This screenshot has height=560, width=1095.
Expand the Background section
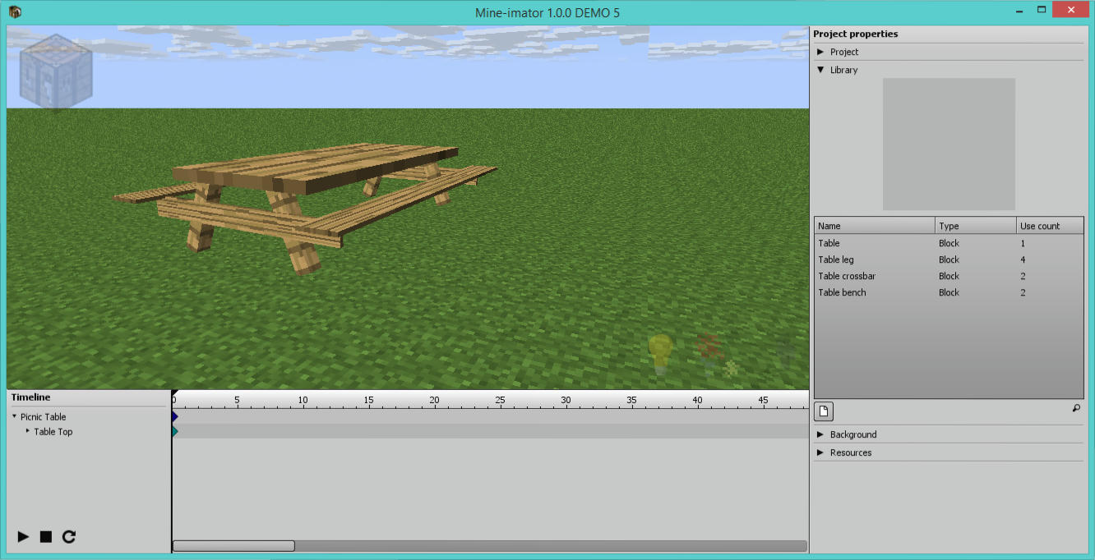click(x=820, y=434)
